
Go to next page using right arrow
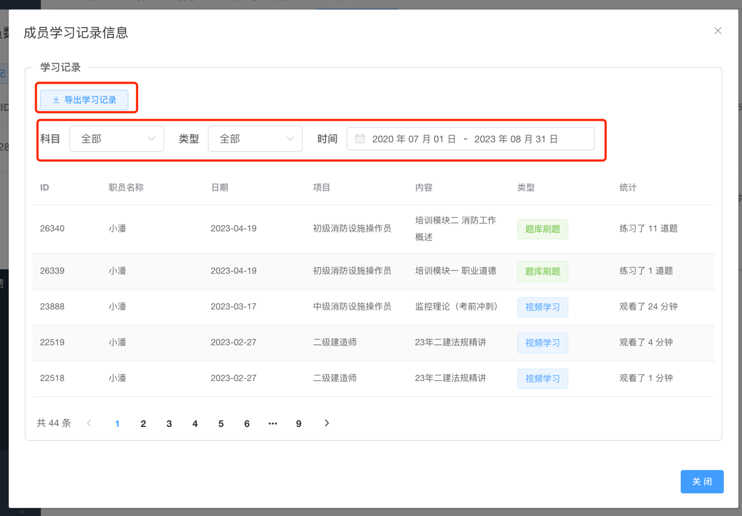click(x=327, y=423)
